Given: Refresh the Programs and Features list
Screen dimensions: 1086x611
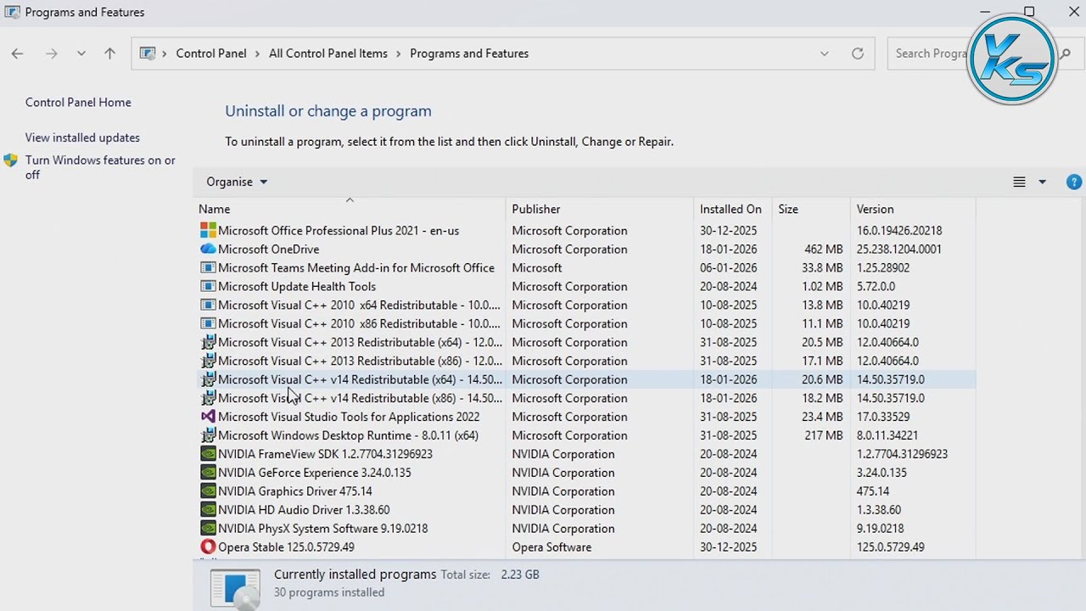Looking at the screenshot, I should click(x=858, y=53).
